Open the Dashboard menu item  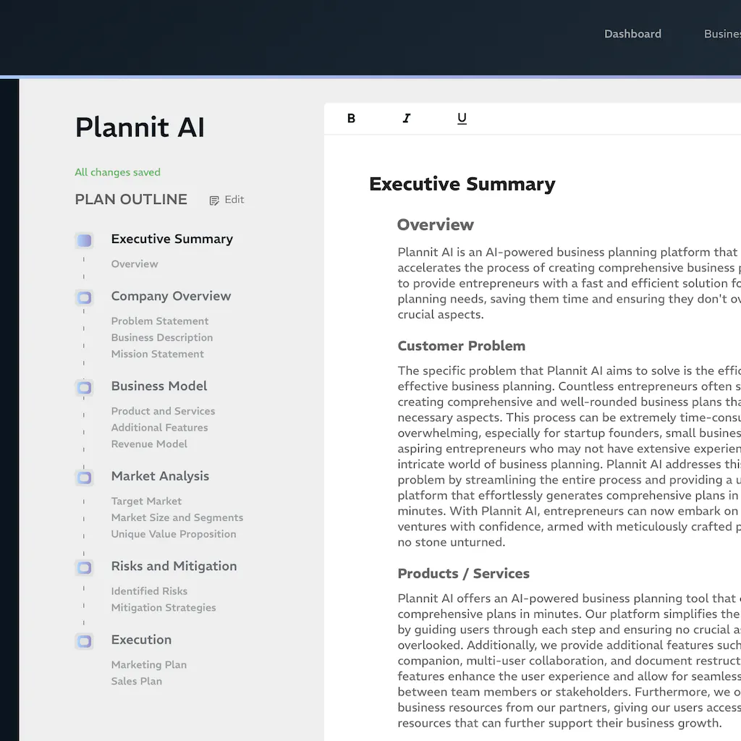(632, 34)
